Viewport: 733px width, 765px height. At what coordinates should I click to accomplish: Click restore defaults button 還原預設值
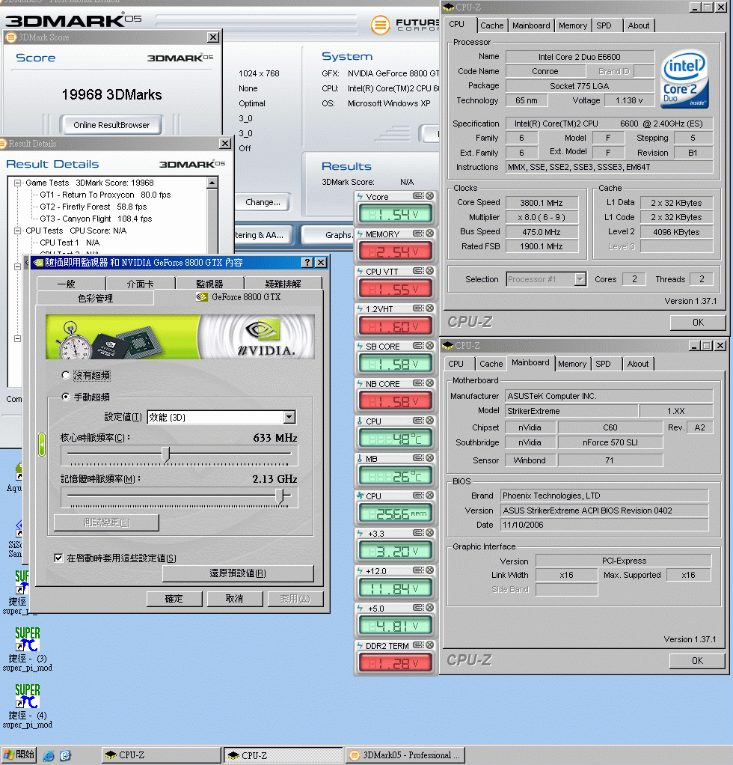[238, 573]
